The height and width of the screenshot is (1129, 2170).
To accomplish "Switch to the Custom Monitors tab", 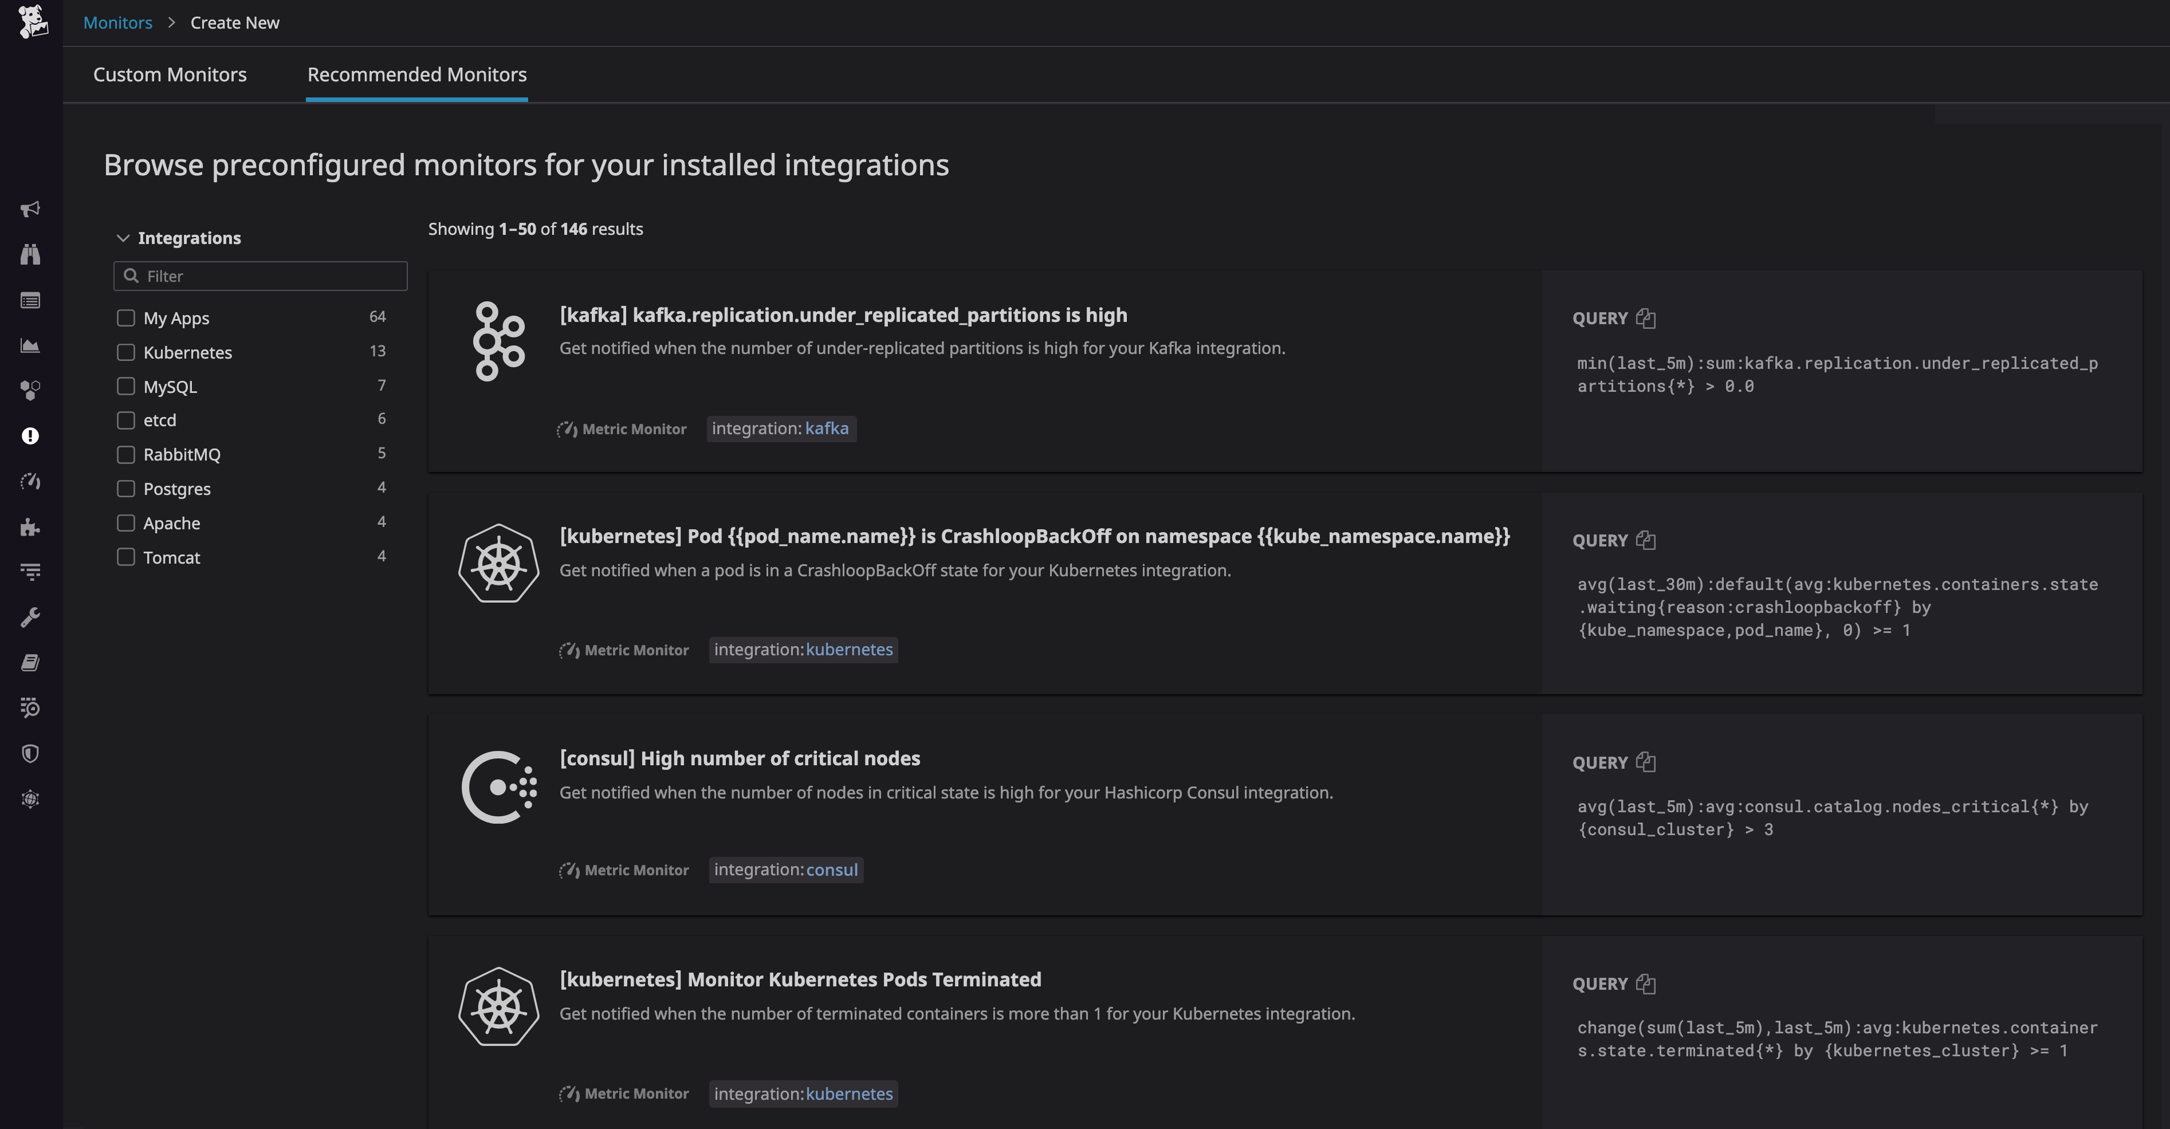I will (x=170, y=74).
